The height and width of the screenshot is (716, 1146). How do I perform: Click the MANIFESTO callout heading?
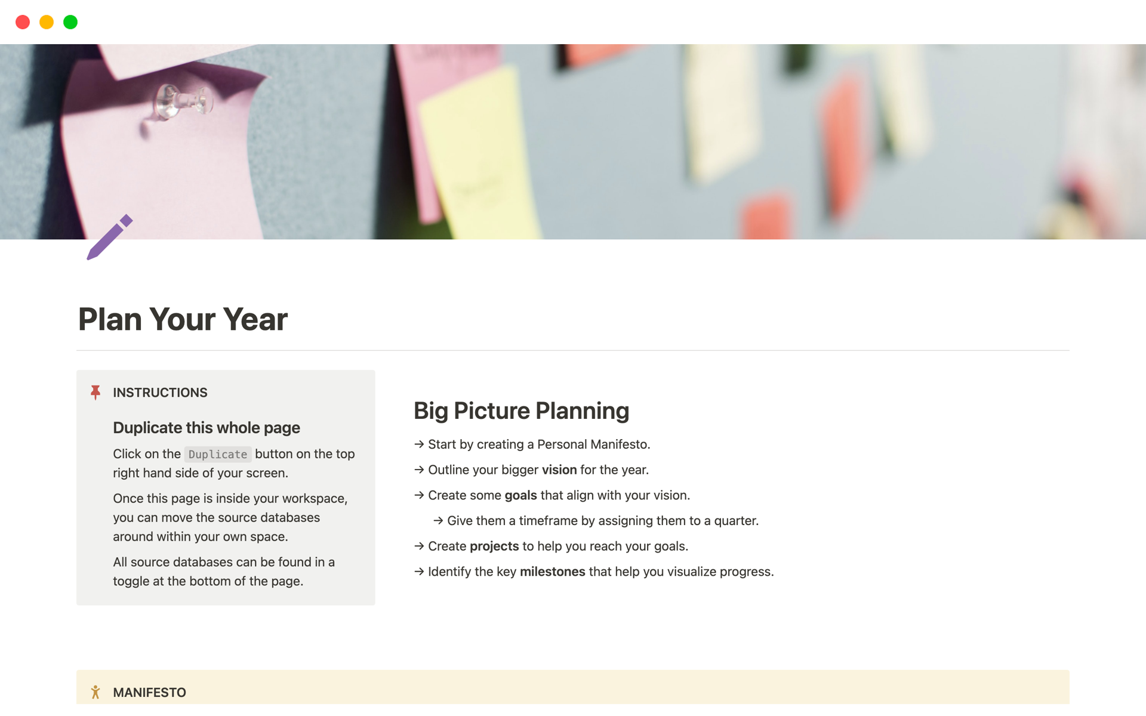149,692
